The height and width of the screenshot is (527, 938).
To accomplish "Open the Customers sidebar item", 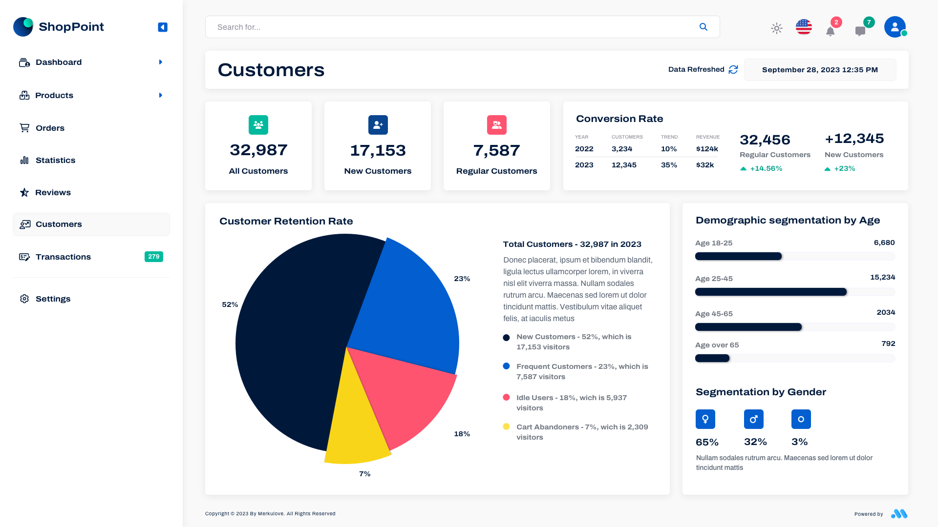I will (59, 224).
